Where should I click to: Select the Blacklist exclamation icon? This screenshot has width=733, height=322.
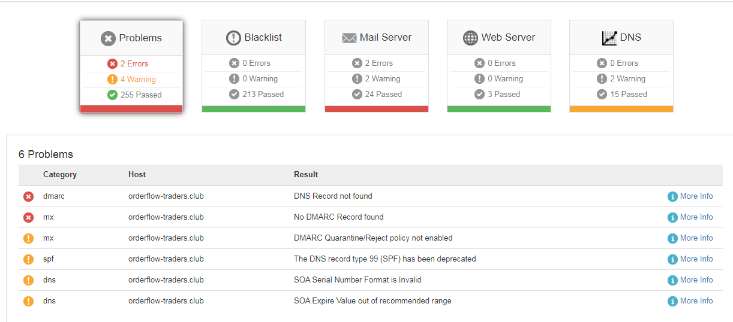tap(233, 38)
